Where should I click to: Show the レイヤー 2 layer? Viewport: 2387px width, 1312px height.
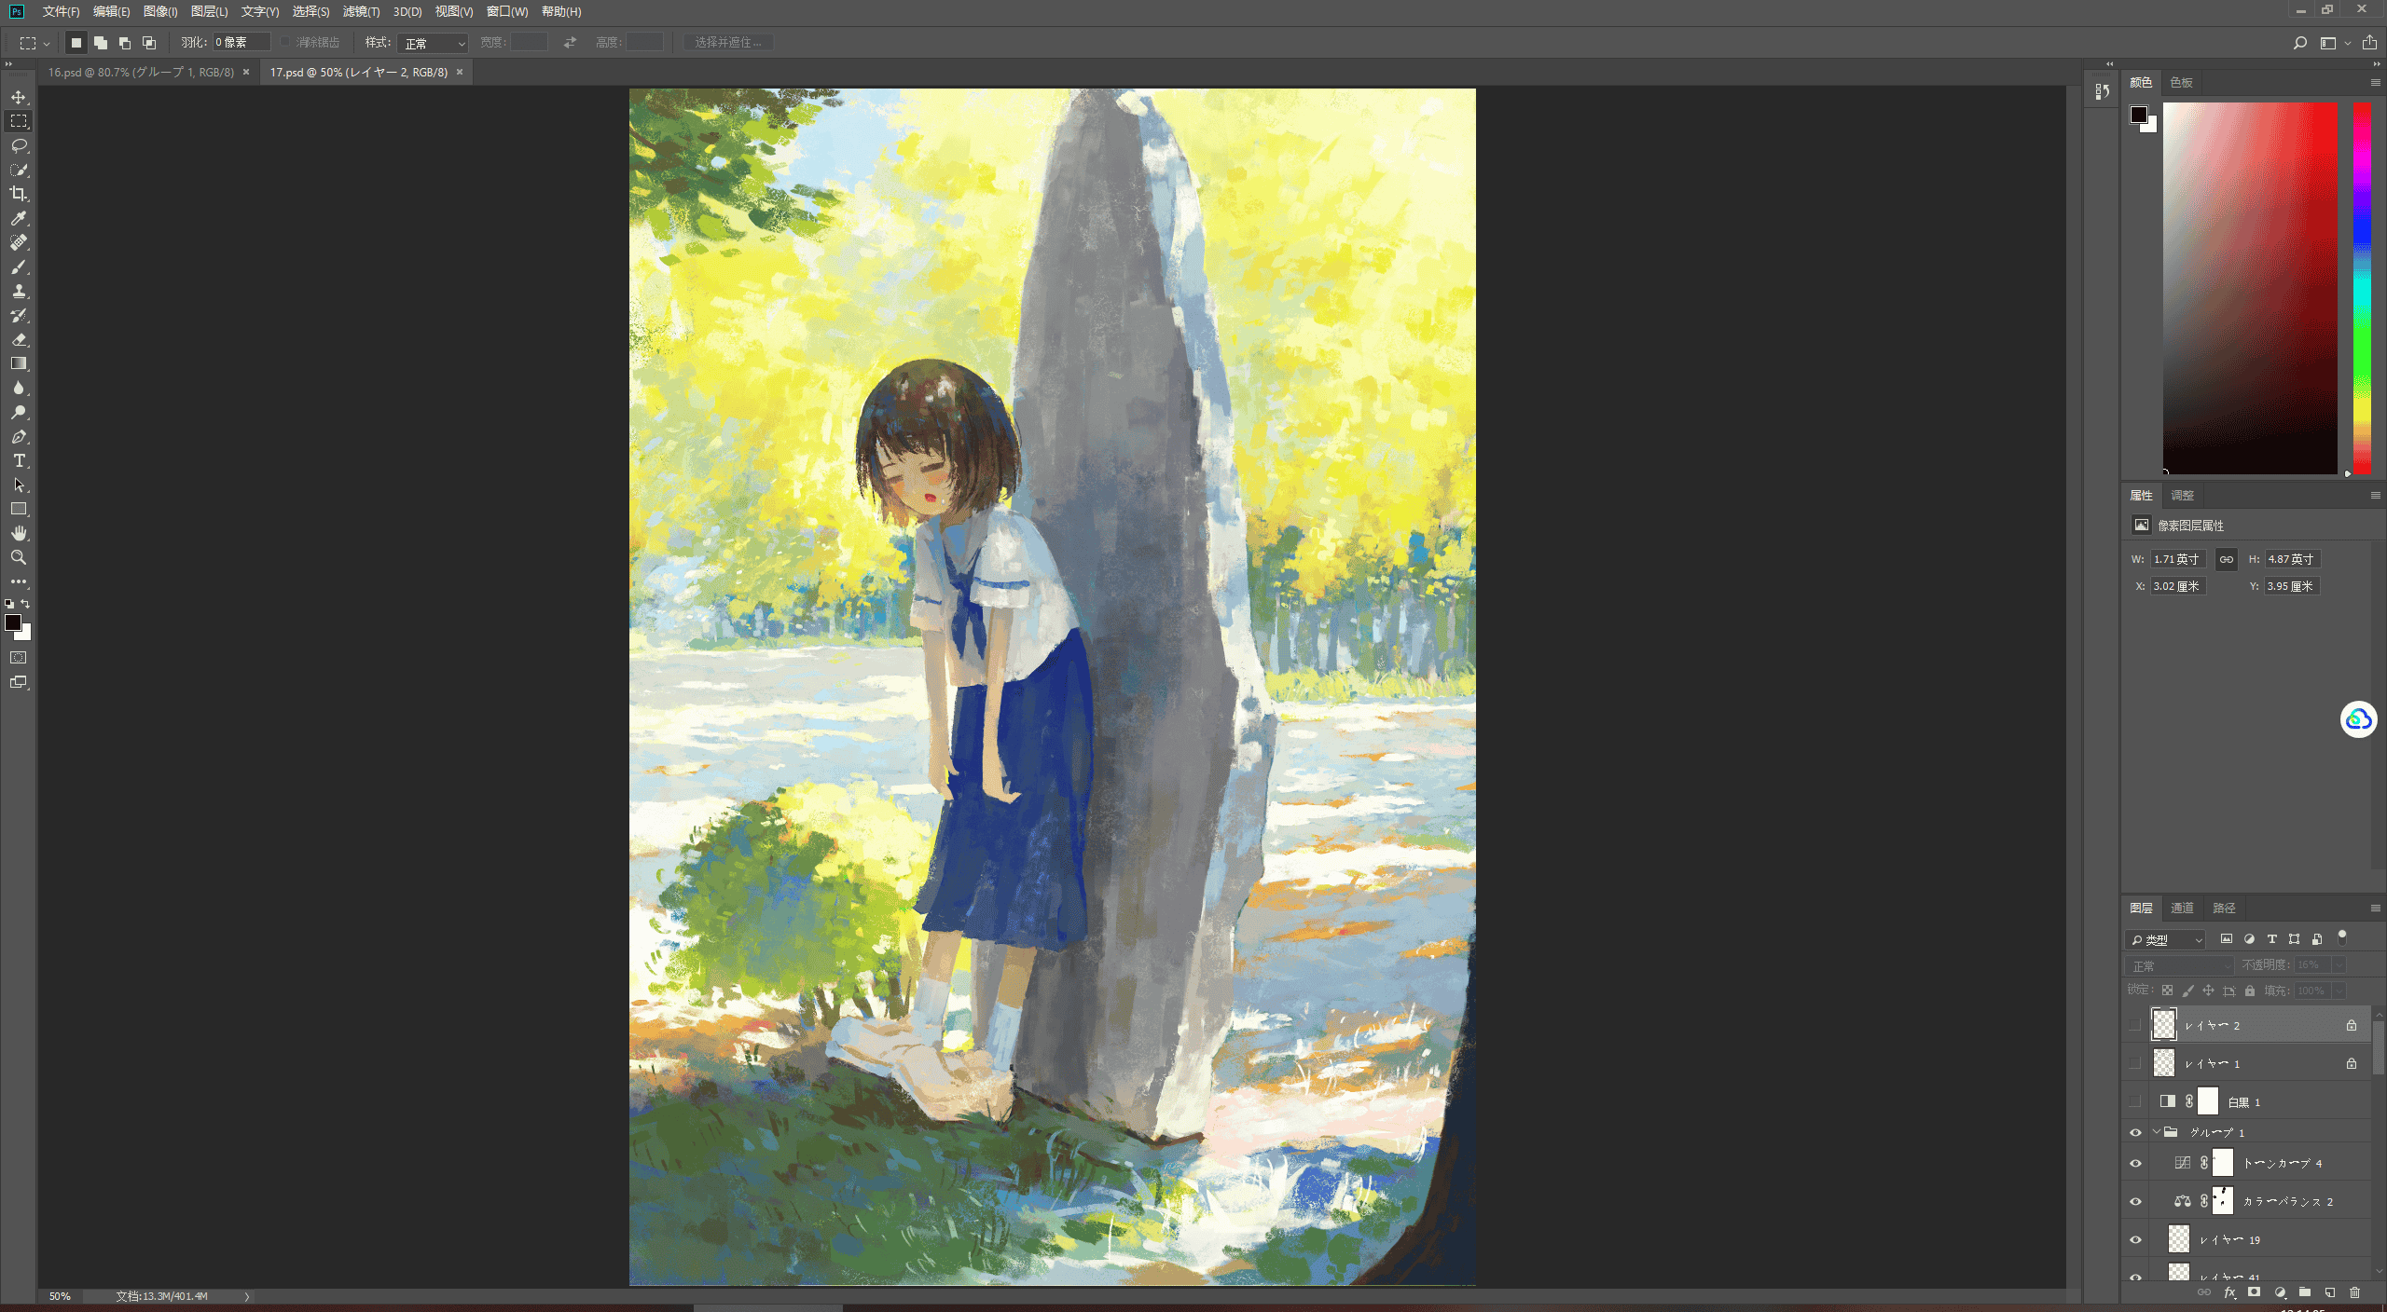[x=2135, y=1025]
